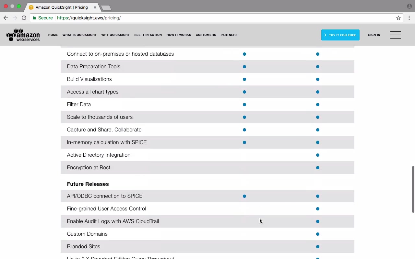Viewport: 415px width, 259px height.
Task: Click 'Scale to thousands of users' text
Action: point(100,117)
